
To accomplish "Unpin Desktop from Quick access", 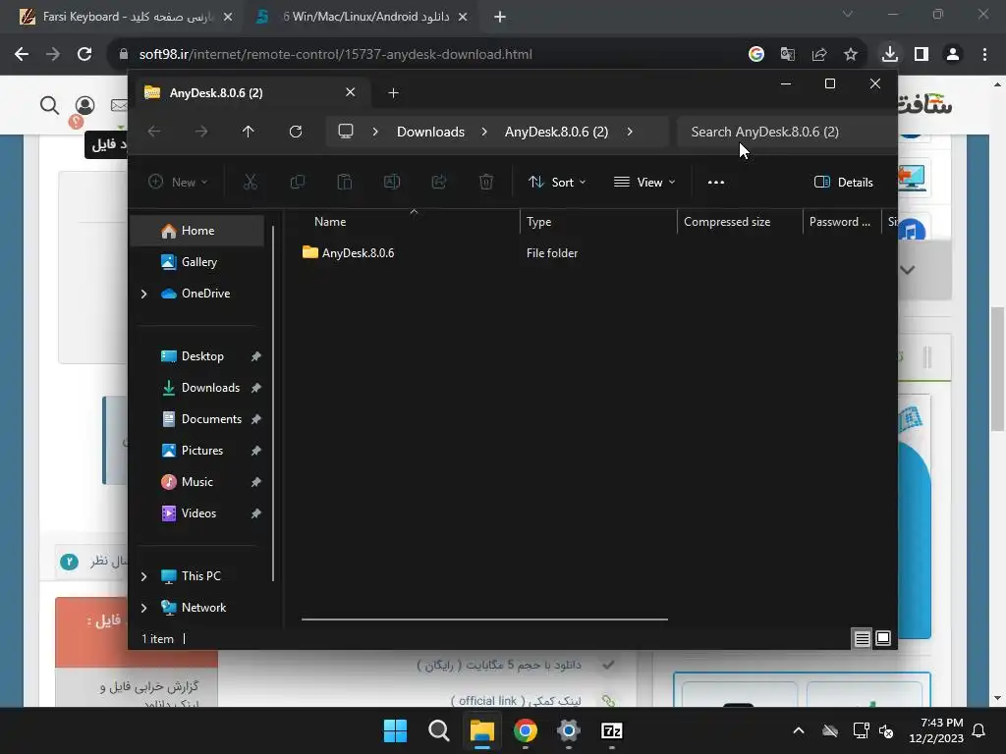I will click(x=256, y=356).
